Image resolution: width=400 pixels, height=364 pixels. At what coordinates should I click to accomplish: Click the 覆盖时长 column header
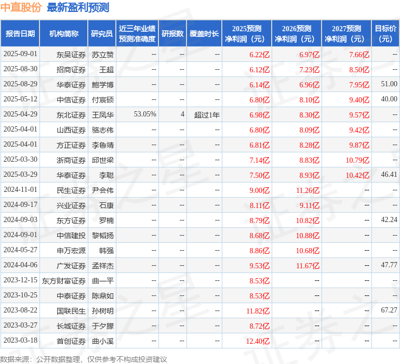[x=204, y=33]
